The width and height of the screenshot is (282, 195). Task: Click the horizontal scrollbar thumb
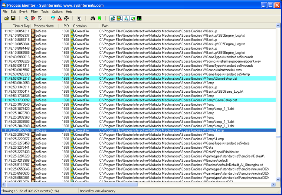pos(72,184)
